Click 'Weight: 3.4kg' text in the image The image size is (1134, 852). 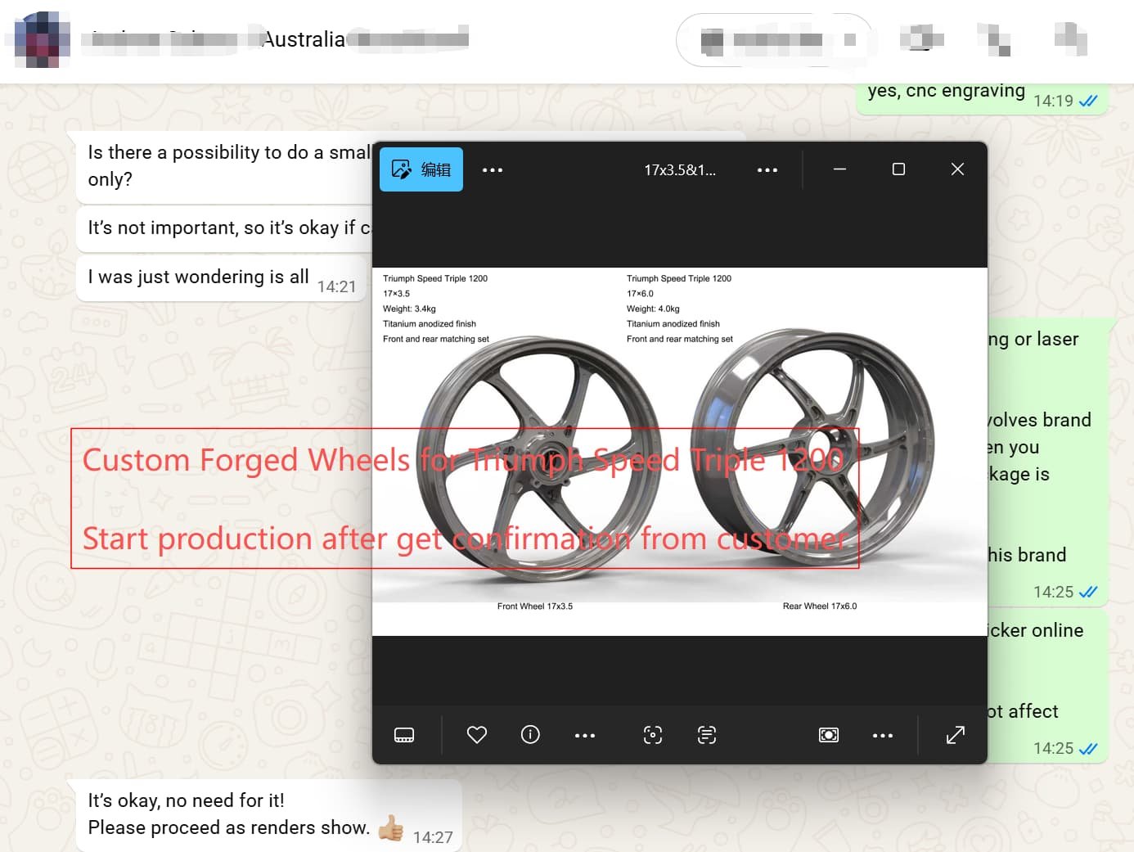coord(409,309)
